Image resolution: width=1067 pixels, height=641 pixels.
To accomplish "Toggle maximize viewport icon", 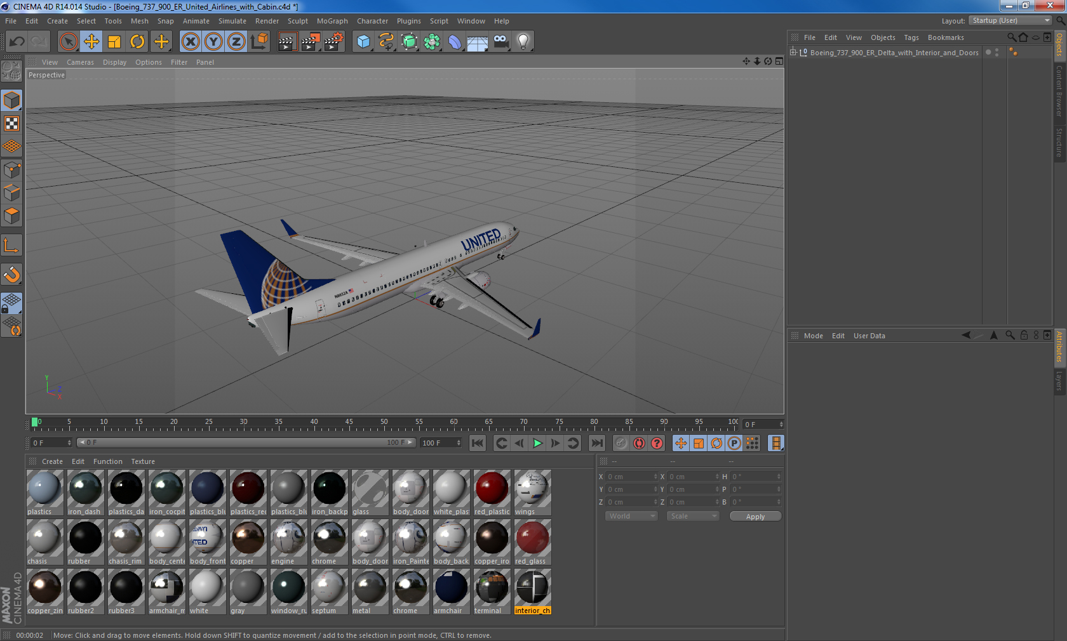I will pos(779,62).
